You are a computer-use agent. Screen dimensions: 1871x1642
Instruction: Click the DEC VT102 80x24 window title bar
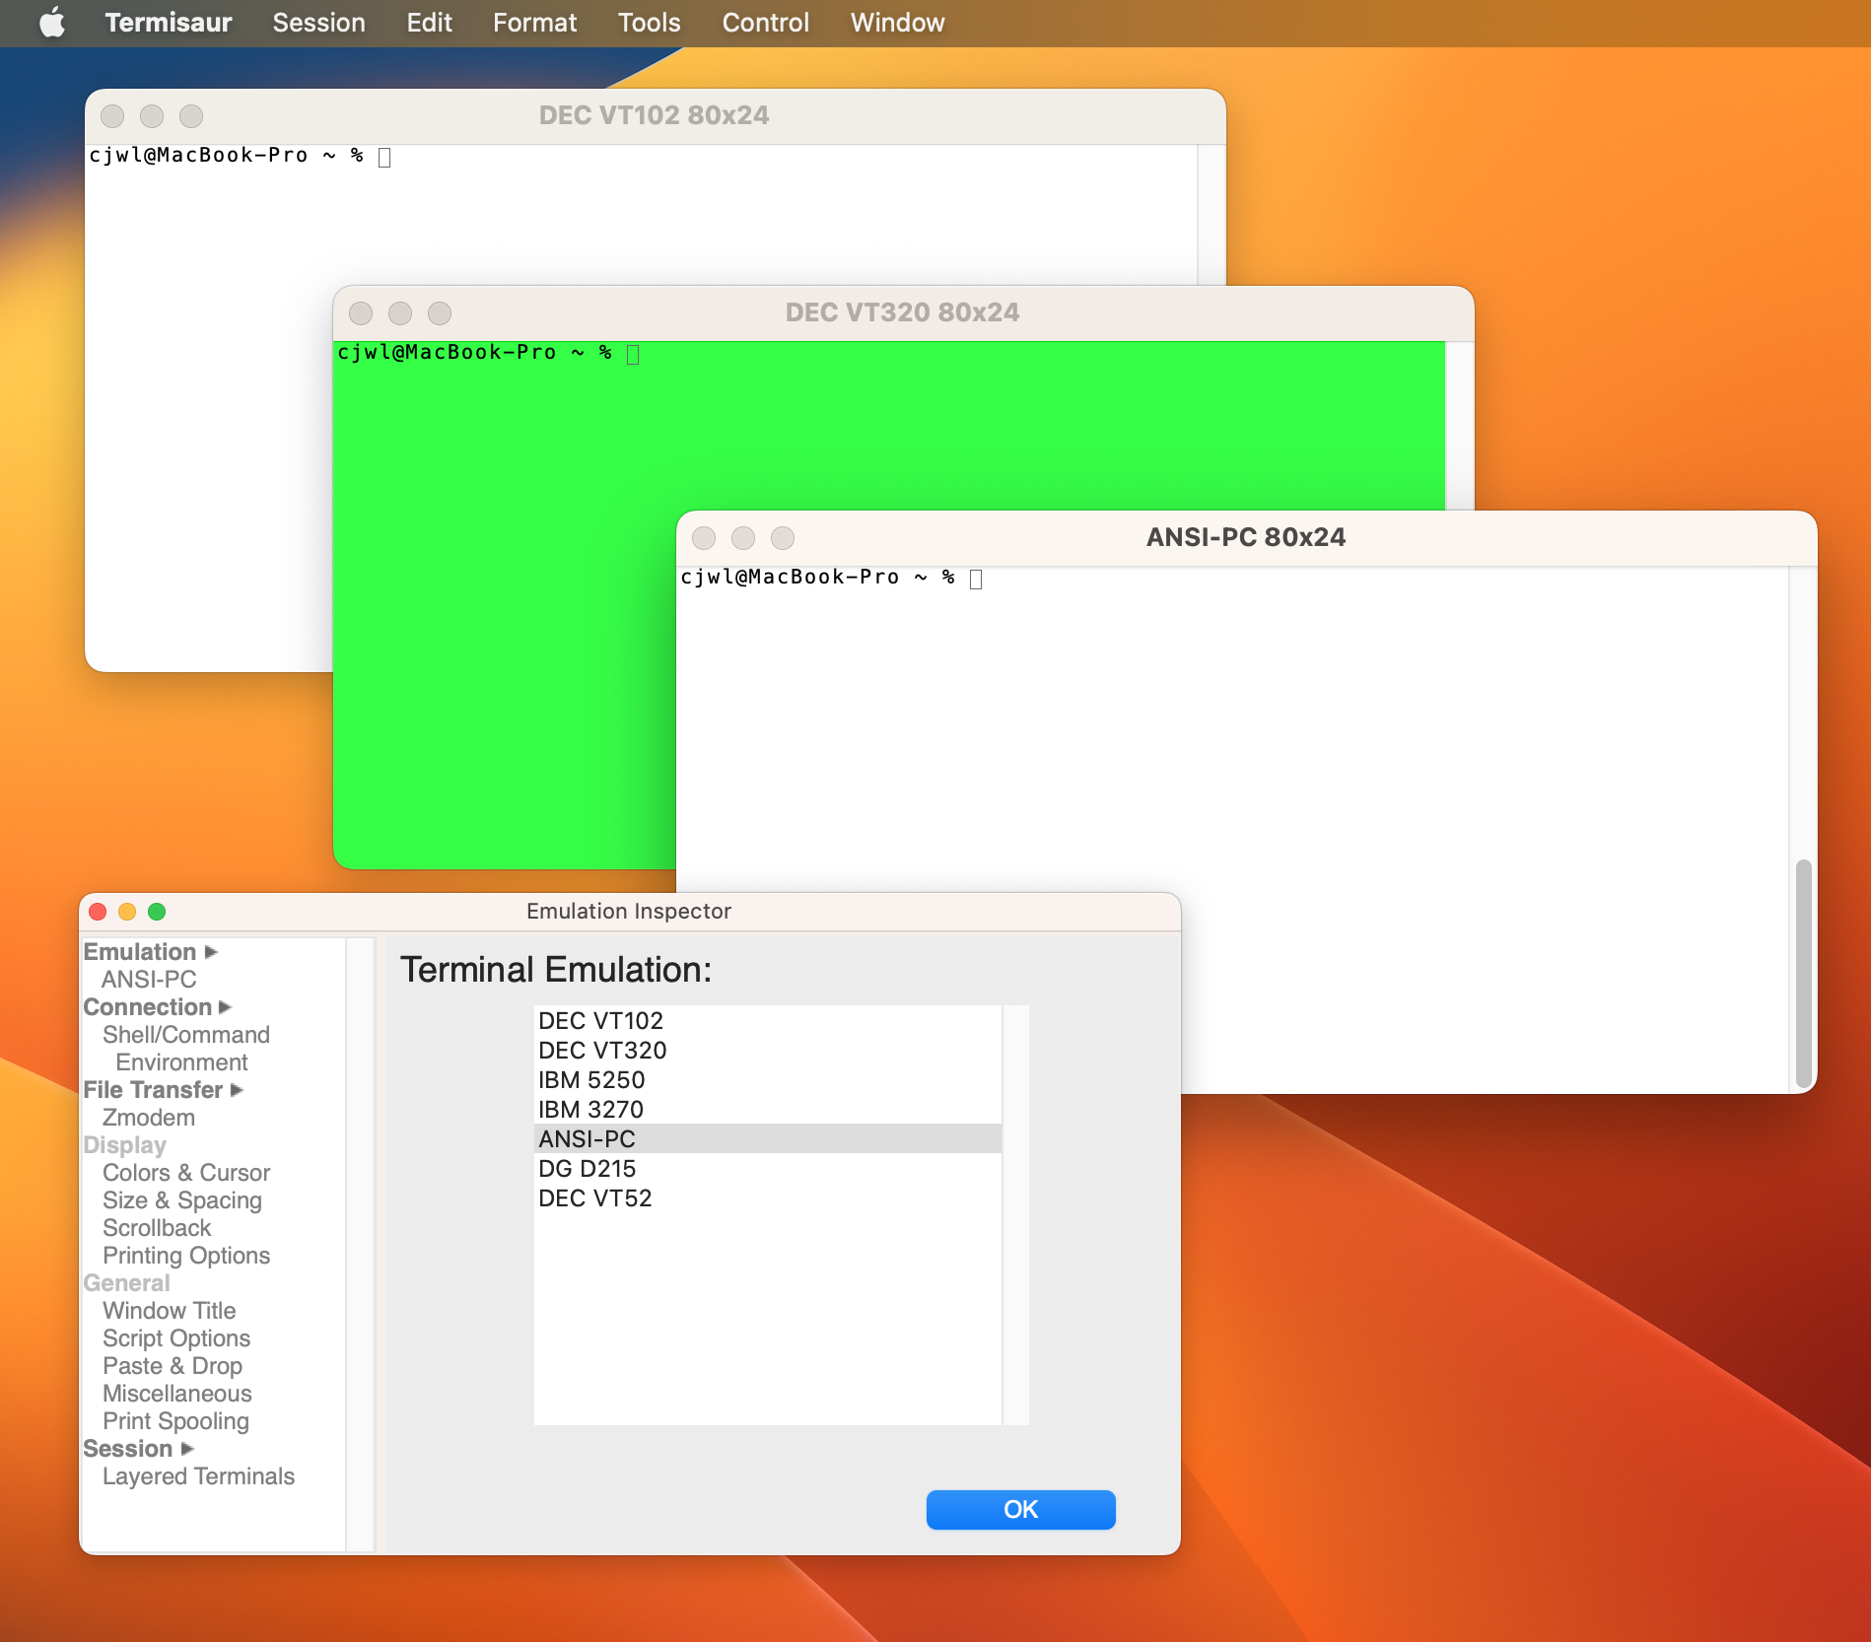point(655,115)
